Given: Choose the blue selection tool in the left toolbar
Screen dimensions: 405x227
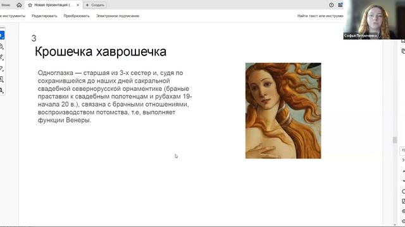Looking at the screenshot, I should click(x=2, y=35).
